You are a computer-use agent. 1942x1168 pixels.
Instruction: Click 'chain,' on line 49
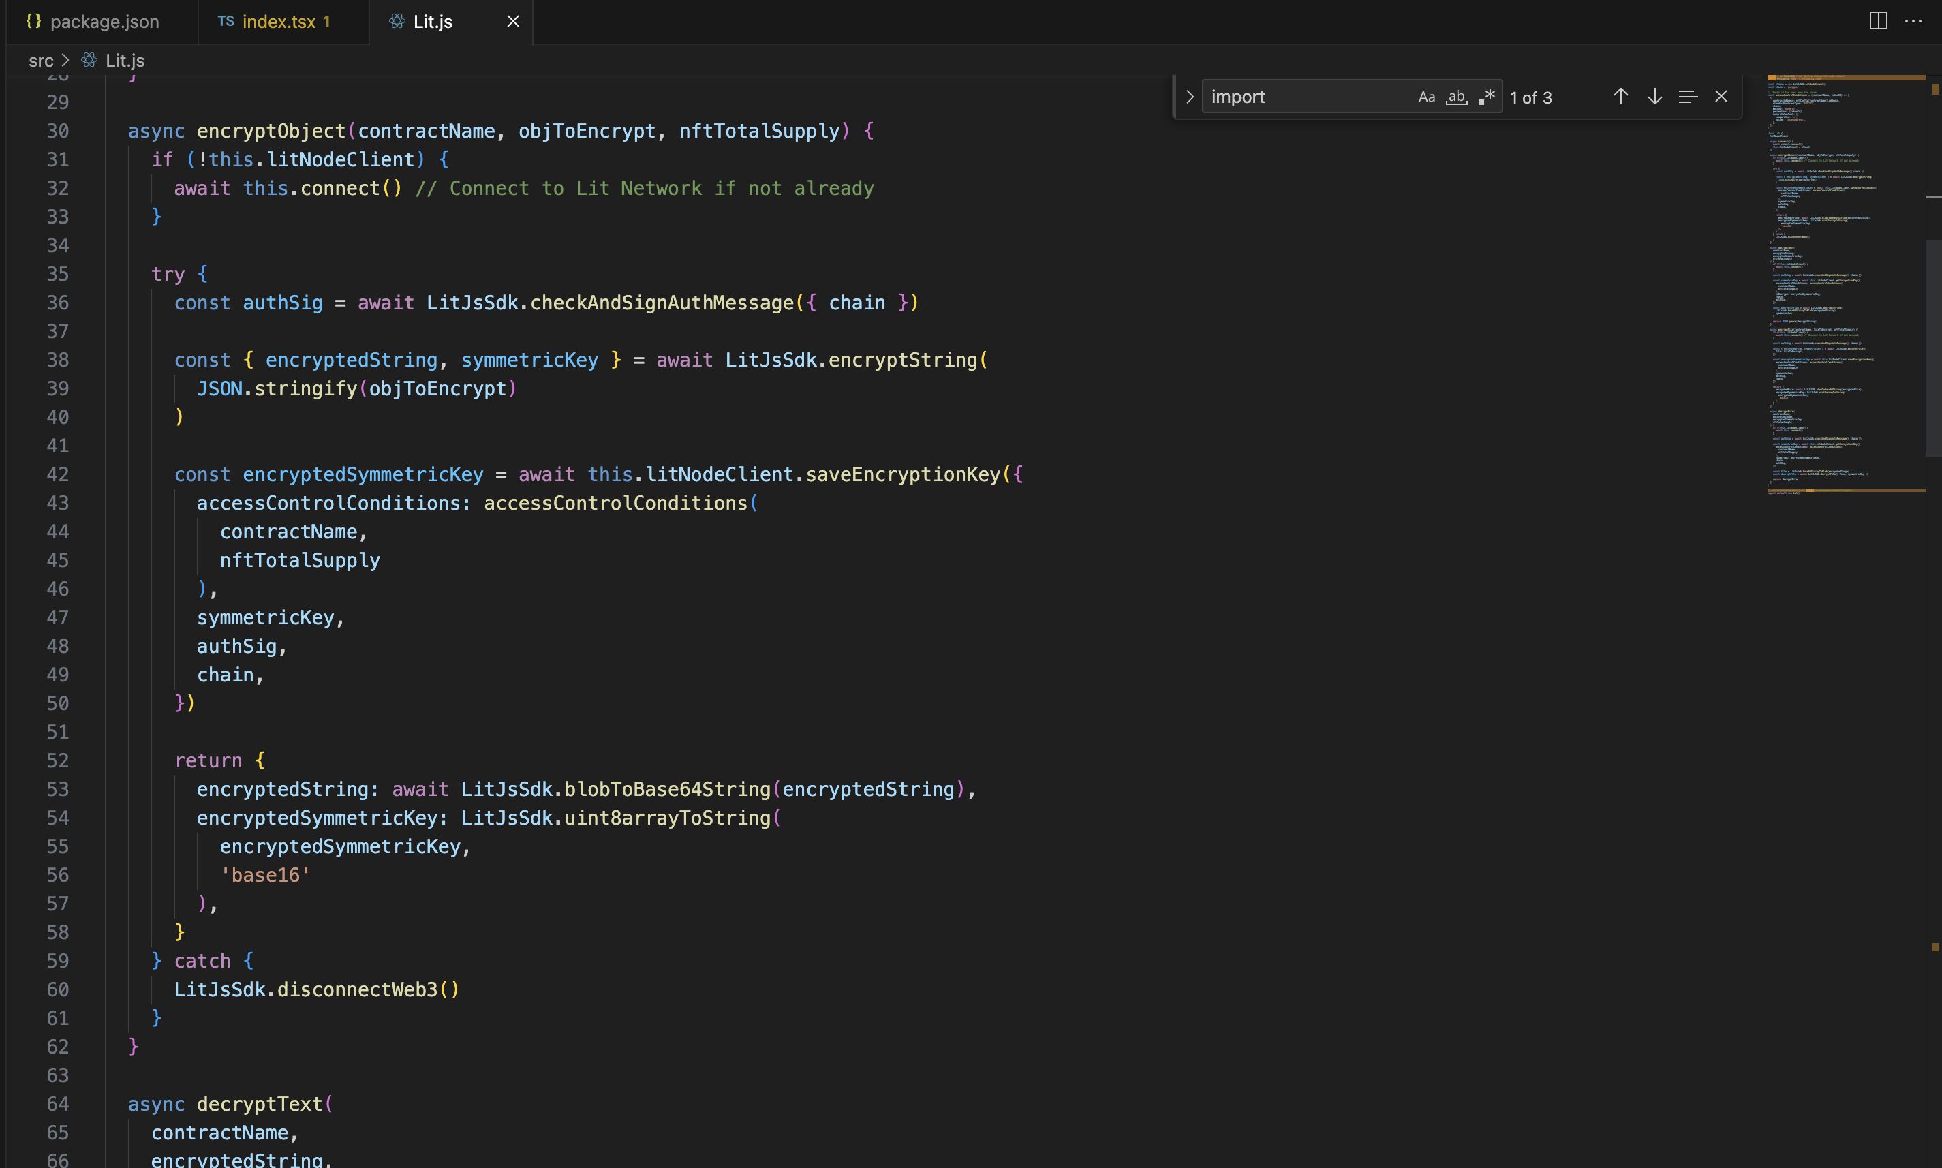click(230, 675)
